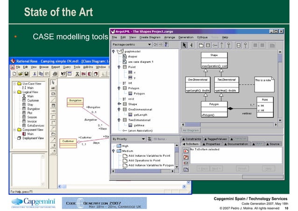The height and width of the screenshot is (211, 298).
Task: Click Rational Rose Open folder icon
Action: tap(21, 74)
